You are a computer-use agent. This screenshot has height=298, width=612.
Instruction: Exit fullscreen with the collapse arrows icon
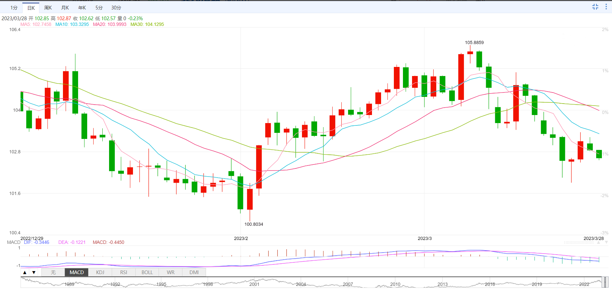(x=595, y=7)
